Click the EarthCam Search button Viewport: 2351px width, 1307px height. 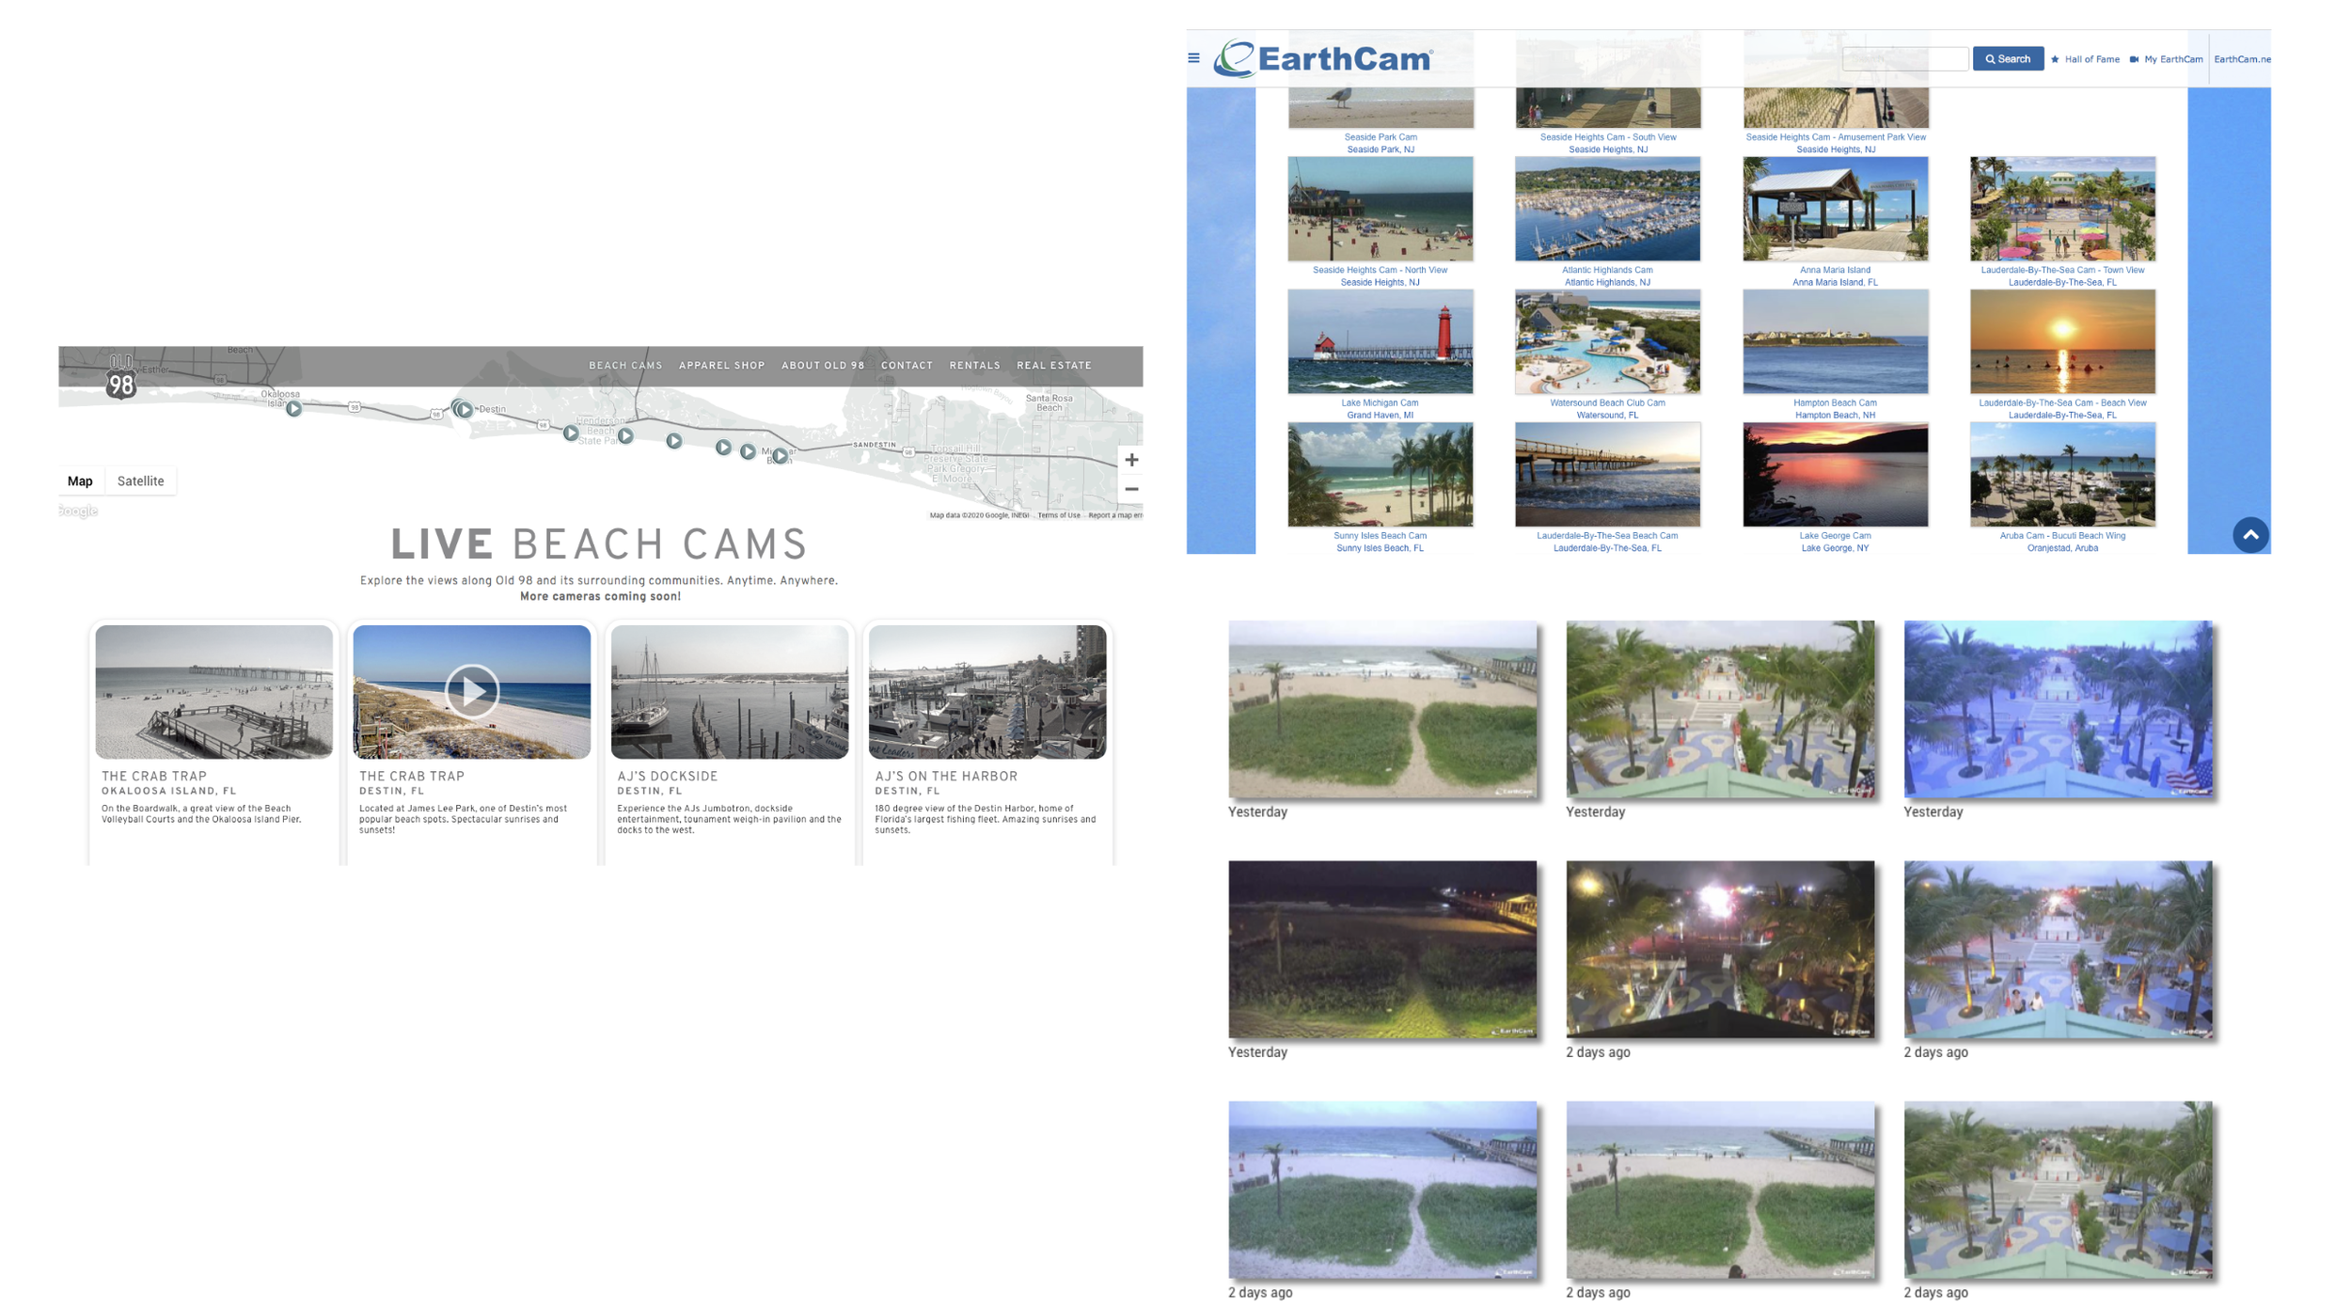2007,59
